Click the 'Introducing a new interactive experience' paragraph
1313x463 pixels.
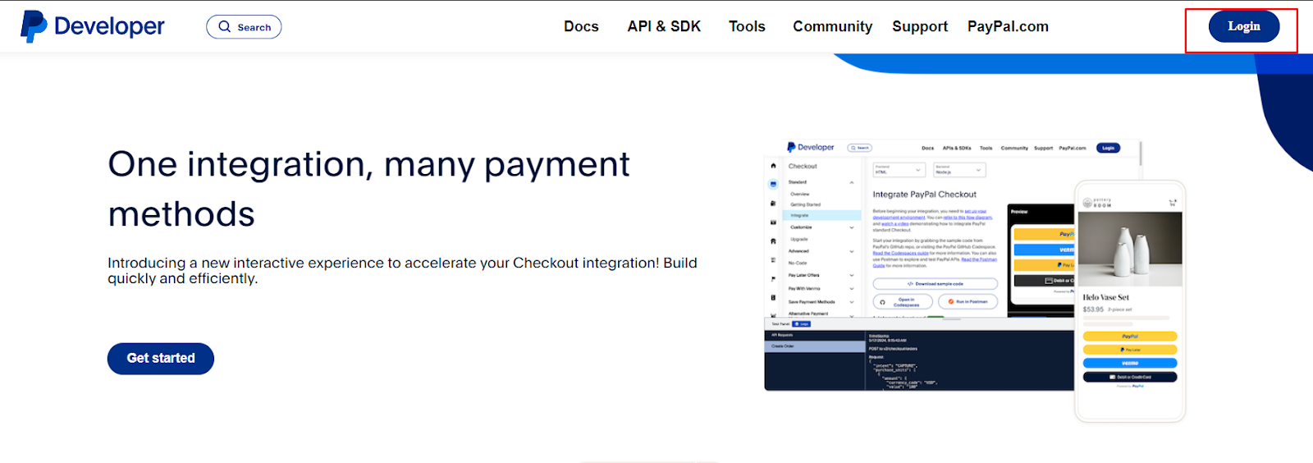point(402,271)
